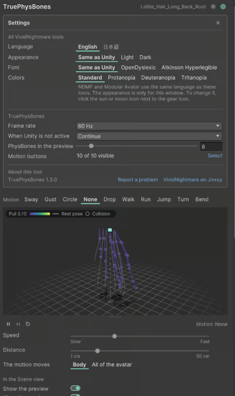Click the PhysBones preview count field
Screen dimensions: 235x396
click(x=211, y=147)
